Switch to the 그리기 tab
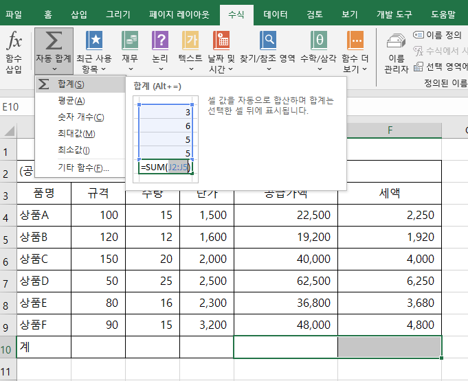Image resolution: width=468 pixels, height=381 pixels. pos(118,14)
